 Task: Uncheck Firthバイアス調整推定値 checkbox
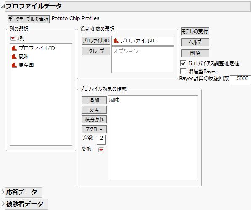[183, 63]
